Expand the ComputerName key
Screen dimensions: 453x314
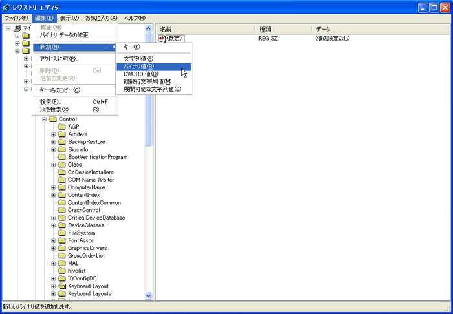[x=54, y=187]
